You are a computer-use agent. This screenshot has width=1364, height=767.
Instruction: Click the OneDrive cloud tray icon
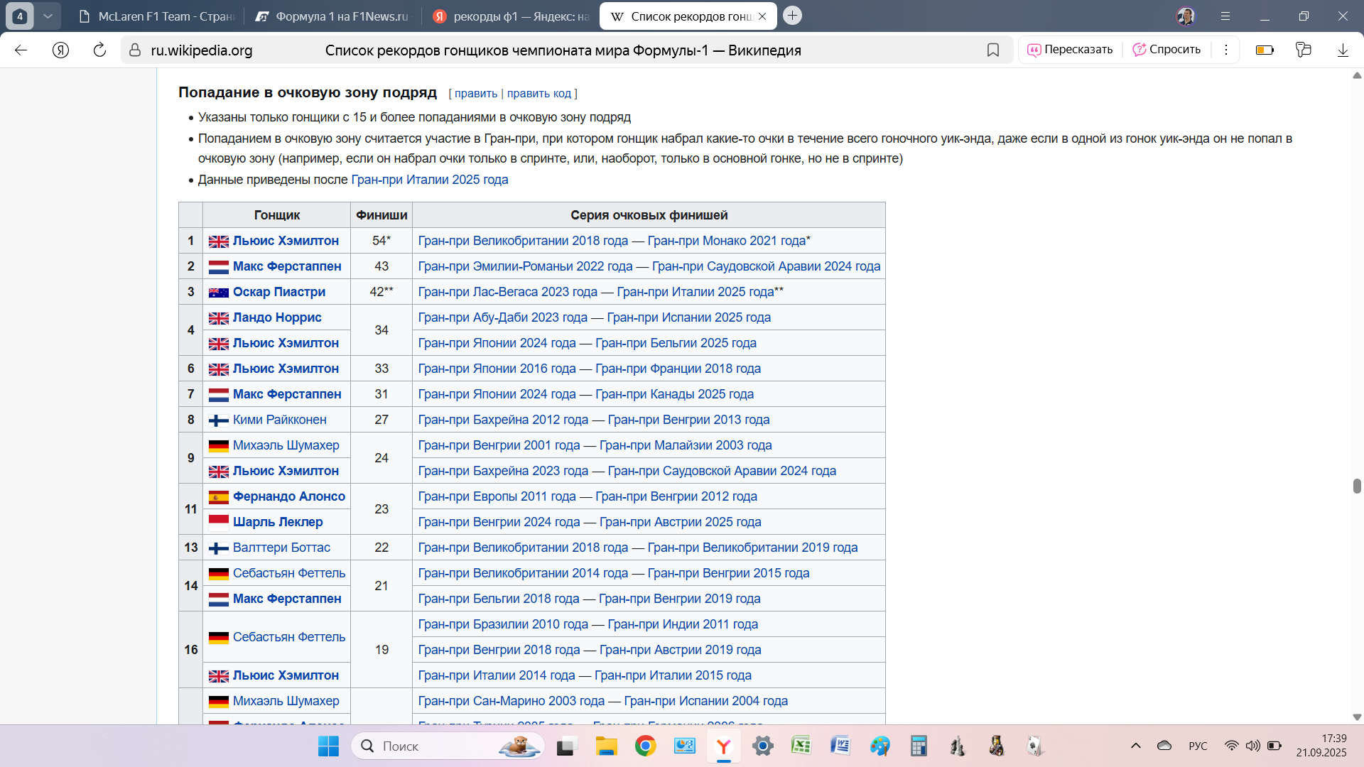1164,746
